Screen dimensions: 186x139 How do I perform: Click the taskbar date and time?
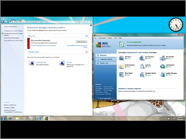[x=180, y=118]
